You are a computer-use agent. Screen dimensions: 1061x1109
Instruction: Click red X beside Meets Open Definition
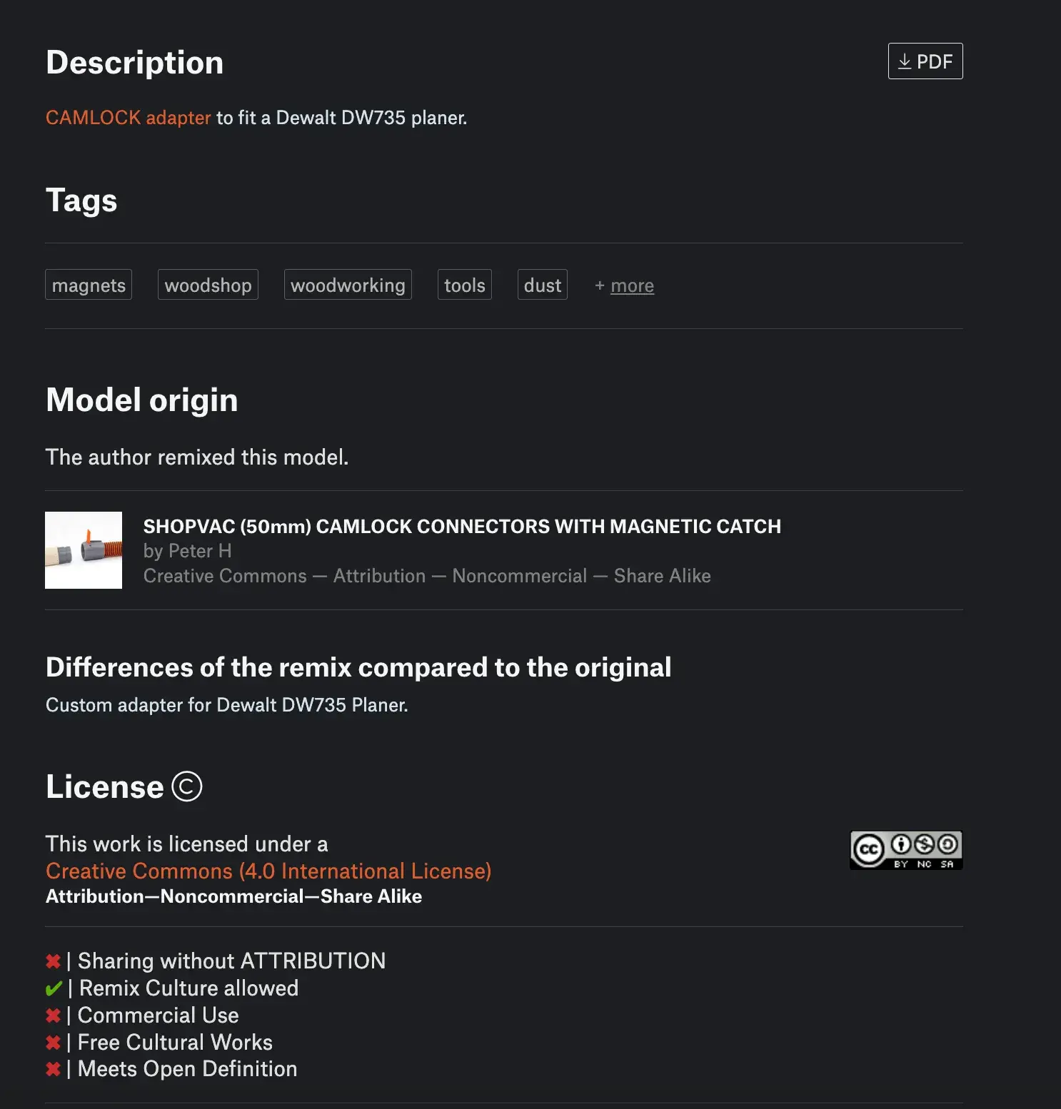[53, 1069]
